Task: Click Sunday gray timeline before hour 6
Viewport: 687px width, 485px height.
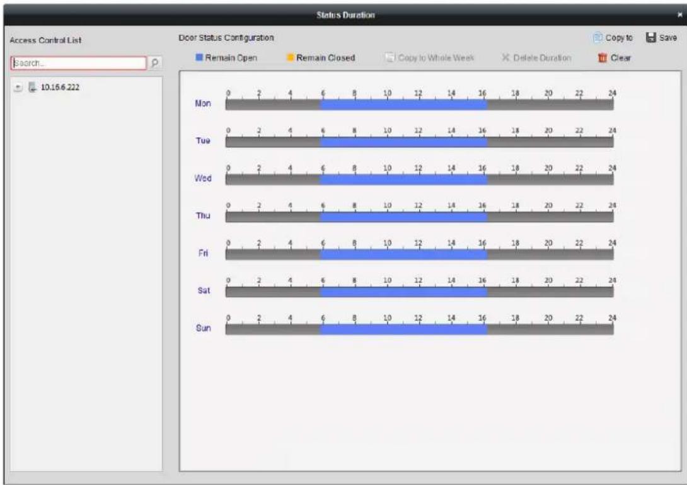Action: coord(273,329)
